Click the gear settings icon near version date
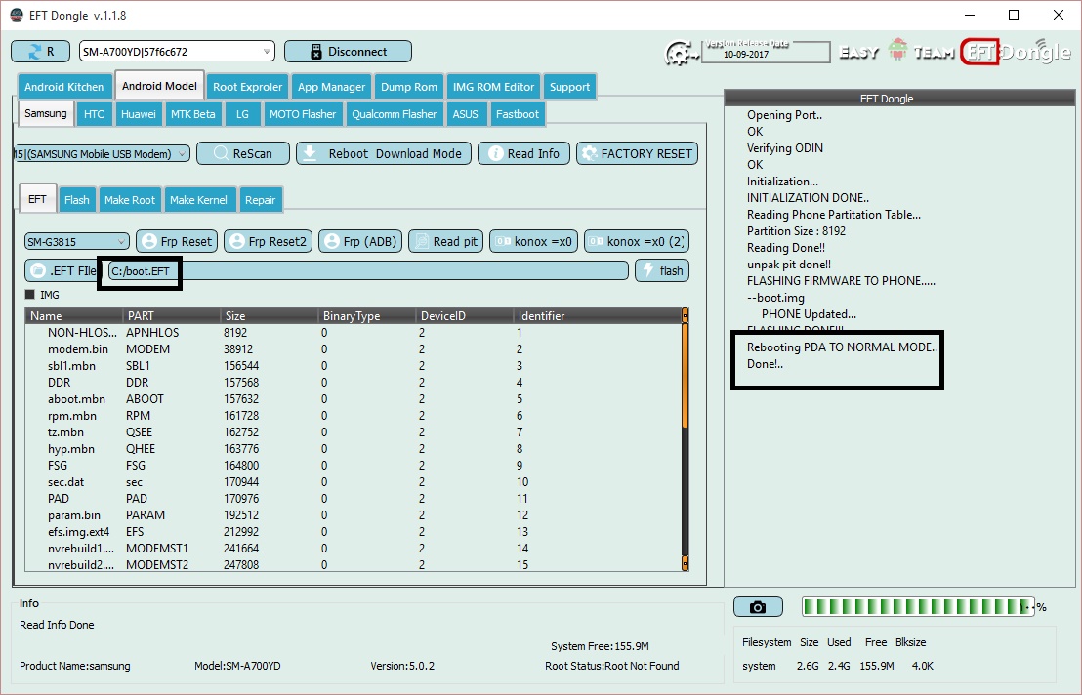 click(x=681, y=53)
